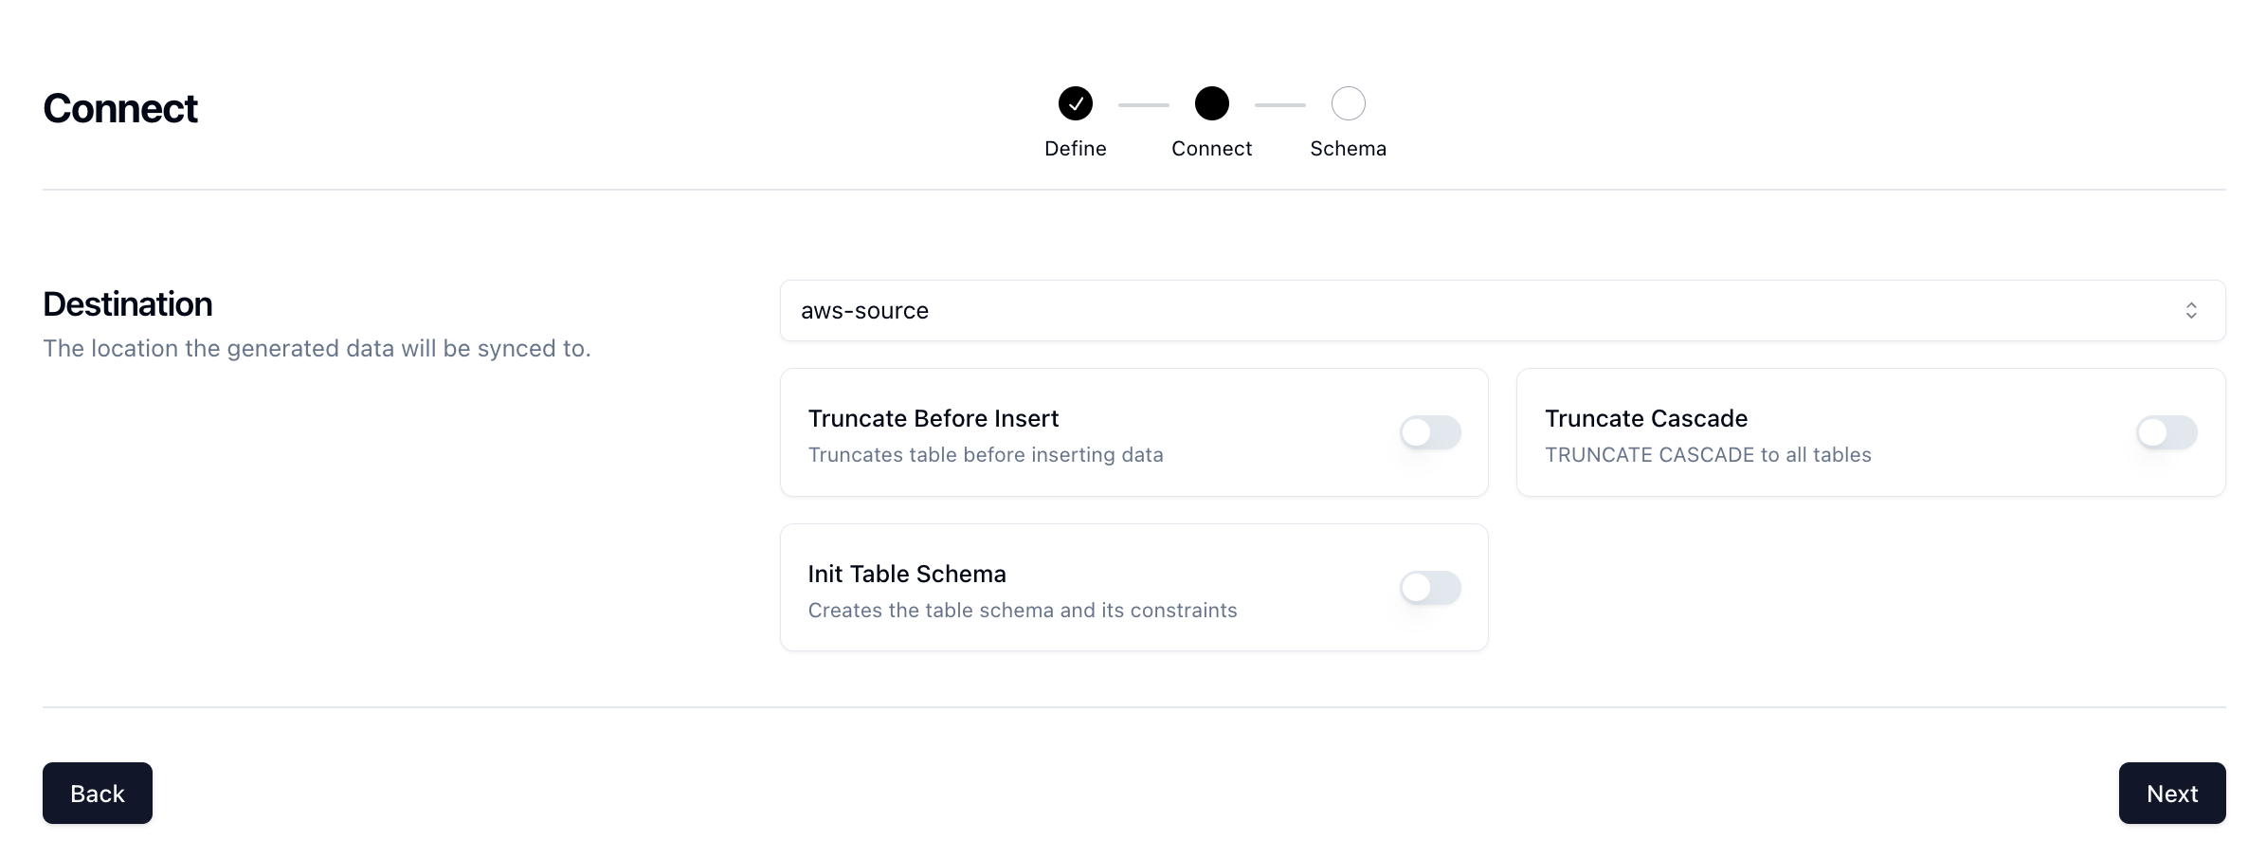Click the Back button
2248x859 pixels.
click(98, 793)
